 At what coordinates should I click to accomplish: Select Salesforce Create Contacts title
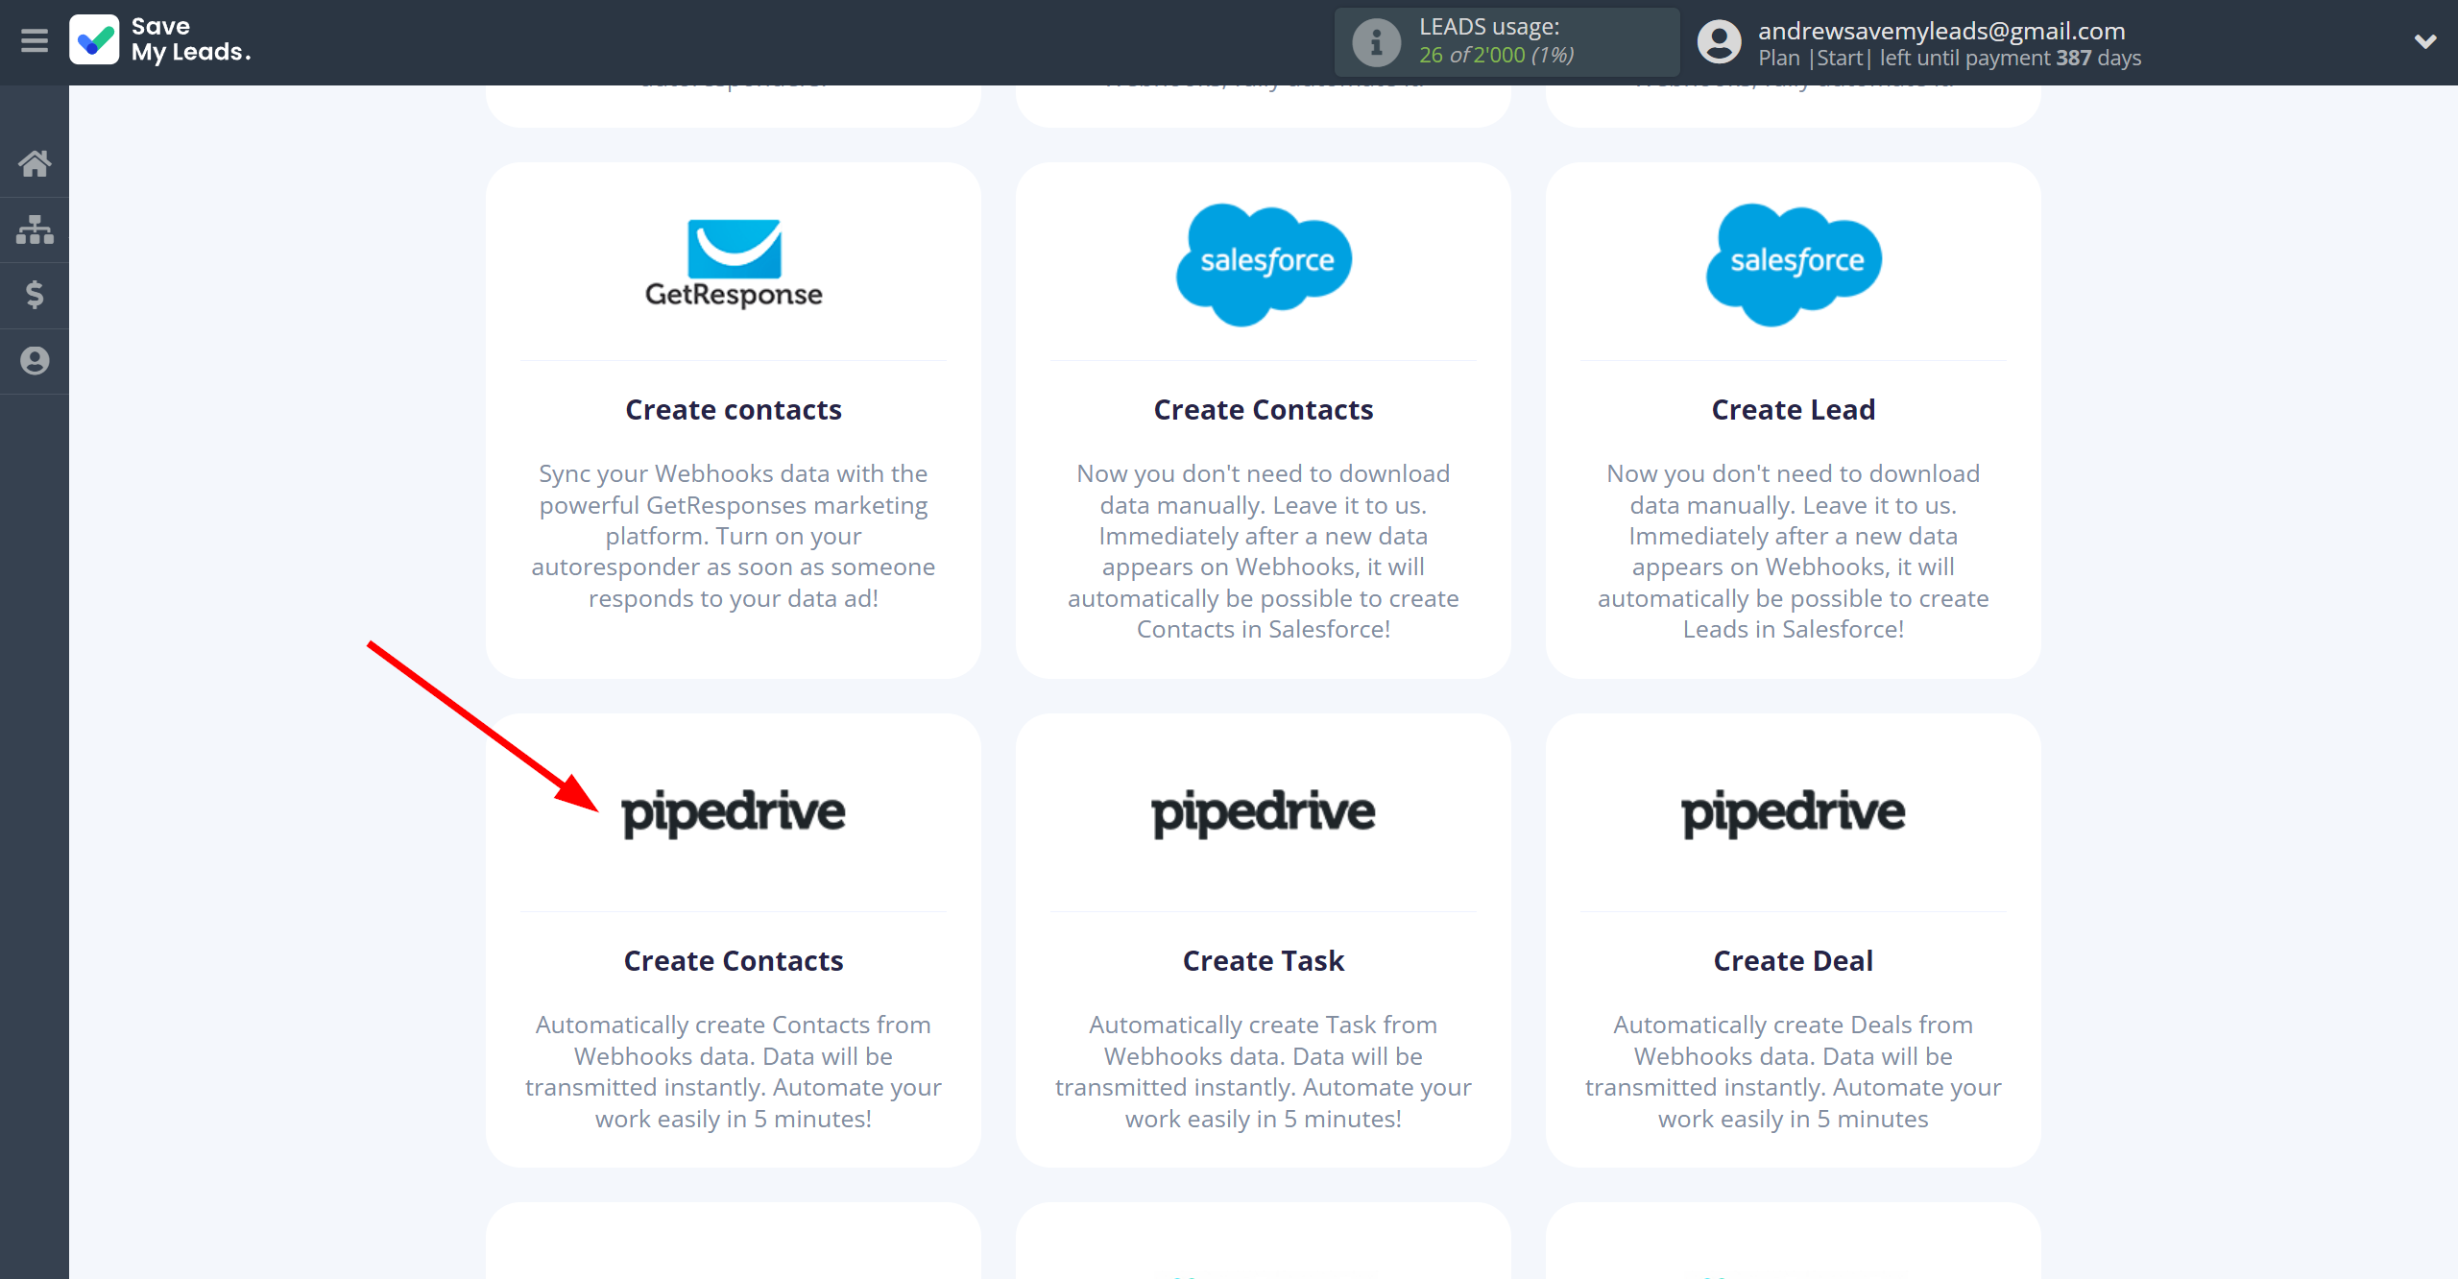click(x=1264, y=410)
